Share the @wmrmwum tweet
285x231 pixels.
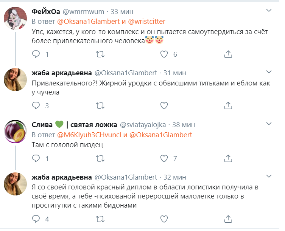[228, 54]
